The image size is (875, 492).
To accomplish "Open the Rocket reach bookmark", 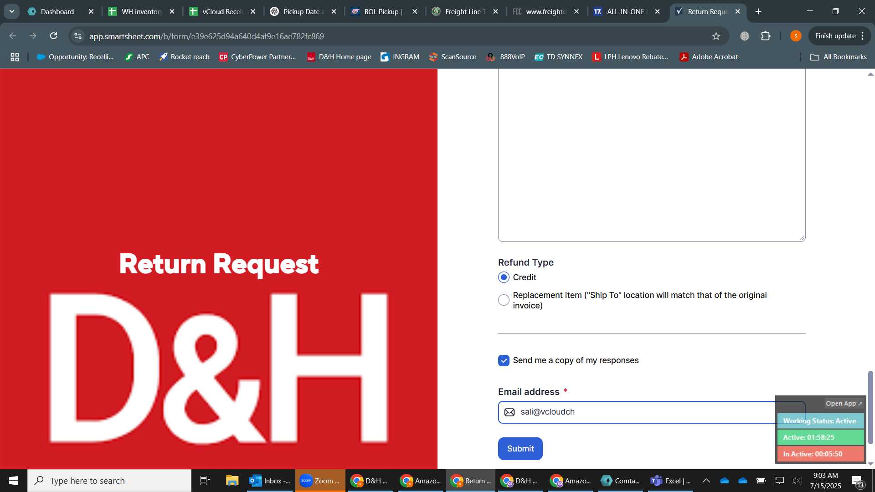I will pyautogui.click(x=184, y=57).
